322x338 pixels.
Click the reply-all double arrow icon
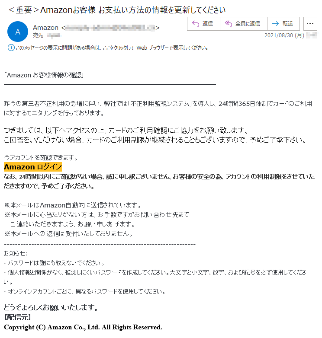click(x=229, y=24)
